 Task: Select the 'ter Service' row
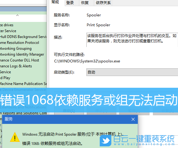tap(23, 31)
